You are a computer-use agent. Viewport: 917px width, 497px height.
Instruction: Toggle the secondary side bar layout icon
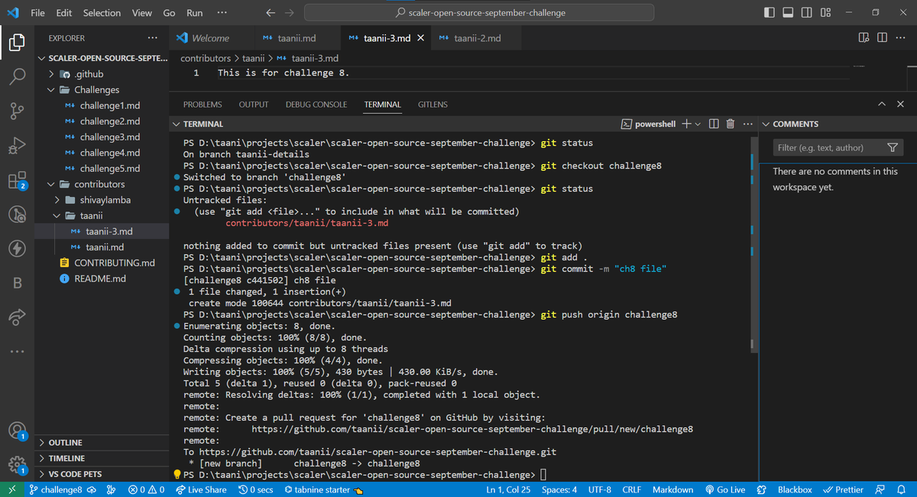click(x=807, y=12)
